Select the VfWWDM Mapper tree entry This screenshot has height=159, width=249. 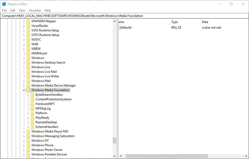(44, 21)
